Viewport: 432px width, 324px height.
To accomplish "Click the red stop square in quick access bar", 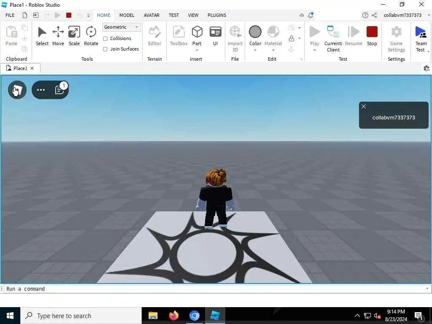I will coord(69,15).
